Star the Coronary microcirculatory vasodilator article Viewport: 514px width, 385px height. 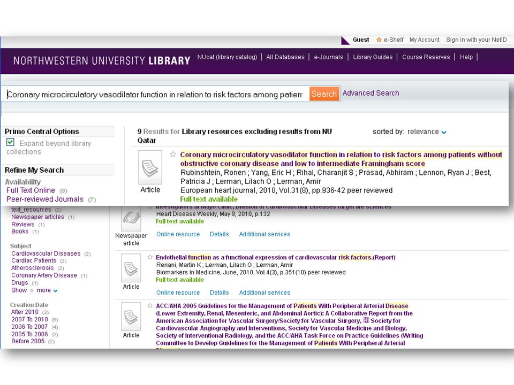click(x=173, y=154)
